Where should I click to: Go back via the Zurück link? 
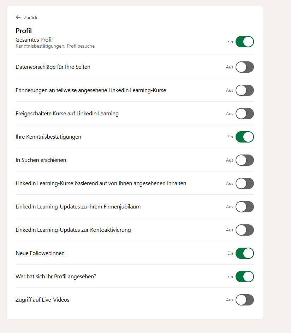30,18
